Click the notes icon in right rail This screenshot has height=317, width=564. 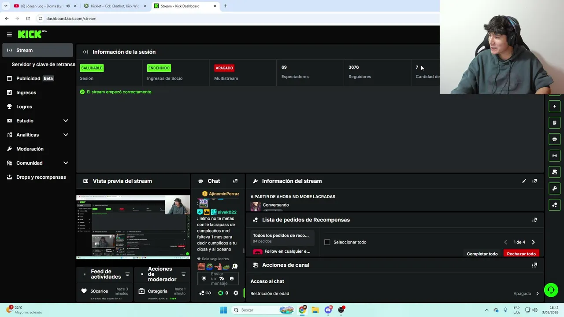pyautogui.click(x=555, y=123)
